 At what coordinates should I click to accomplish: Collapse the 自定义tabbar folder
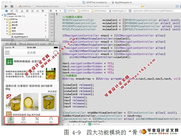click(7, 34)
